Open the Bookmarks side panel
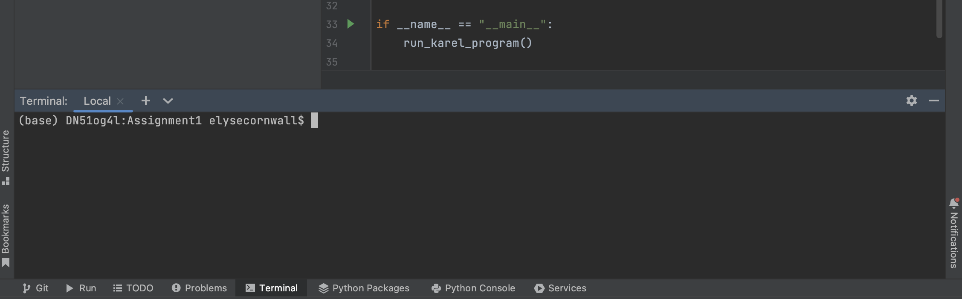Image resolution: width=962 pixels, height=299 pixels. tap(6, 236)
